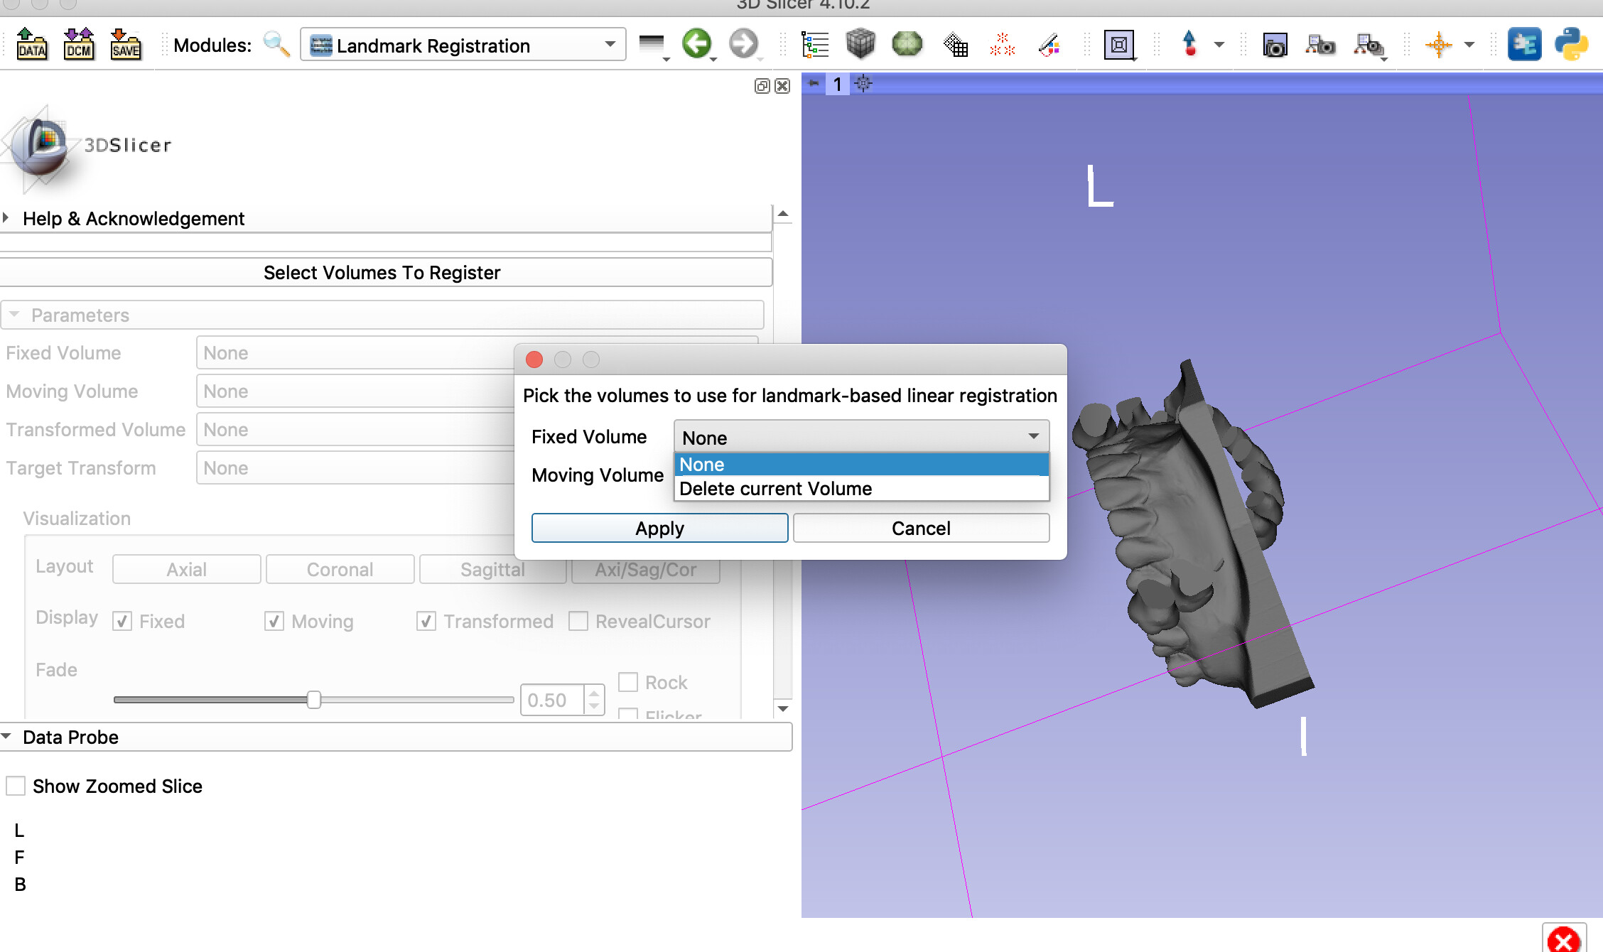
Task: Click the Apply button in dialog
Action: [x=659, y=528]
